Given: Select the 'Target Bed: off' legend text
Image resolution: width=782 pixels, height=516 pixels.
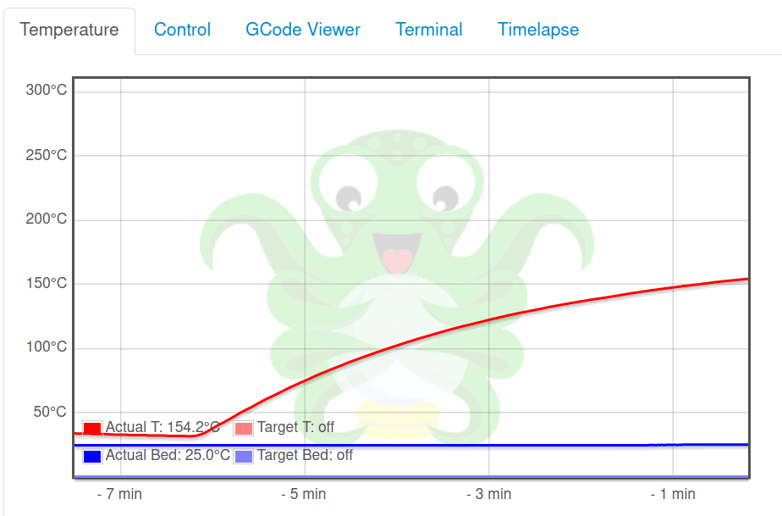Looking at the screenshot, I should [305, 456].
